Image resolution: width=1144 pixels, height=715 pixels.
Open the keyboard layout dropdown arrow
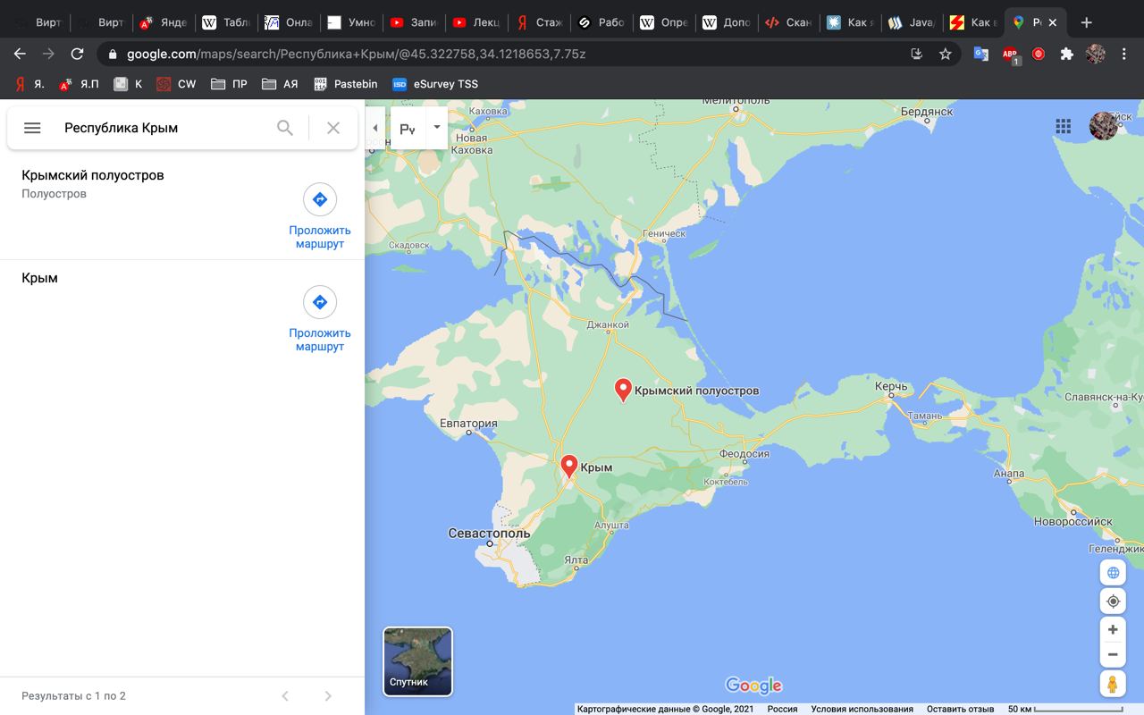point(437,128)
